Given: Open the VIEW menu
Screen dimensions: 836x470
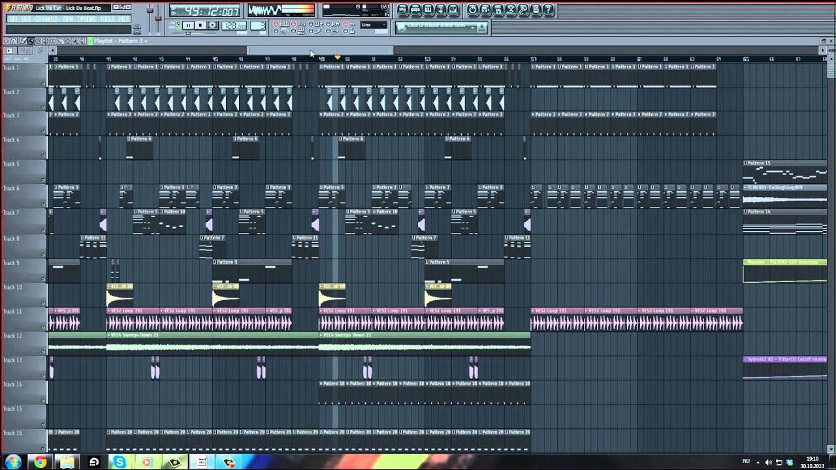Looking at the screenshot, I should click(68, 18).
